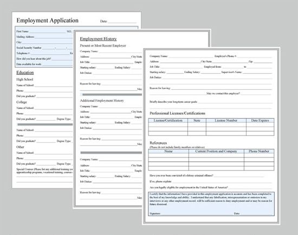Click the State column header
The height and width of the screenshot is (235, 298).
197,120
